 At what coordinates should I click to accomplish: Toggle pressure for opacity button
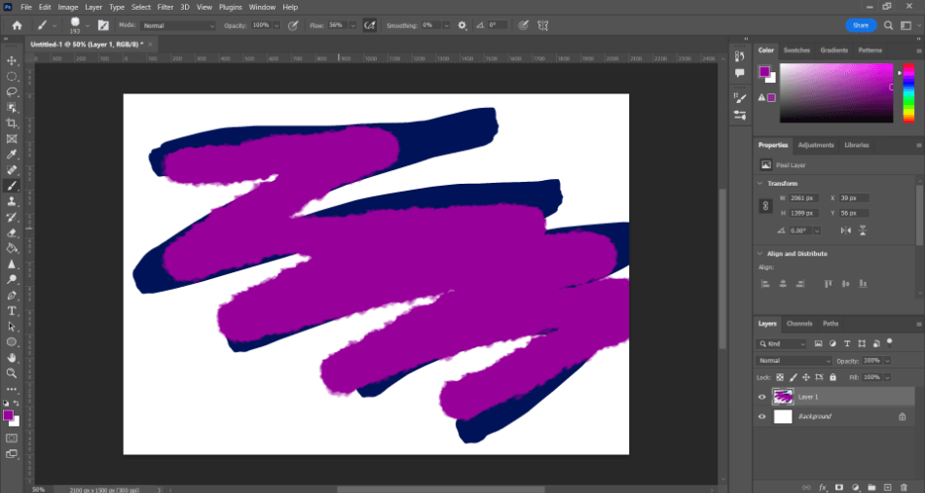coord(293,25)
